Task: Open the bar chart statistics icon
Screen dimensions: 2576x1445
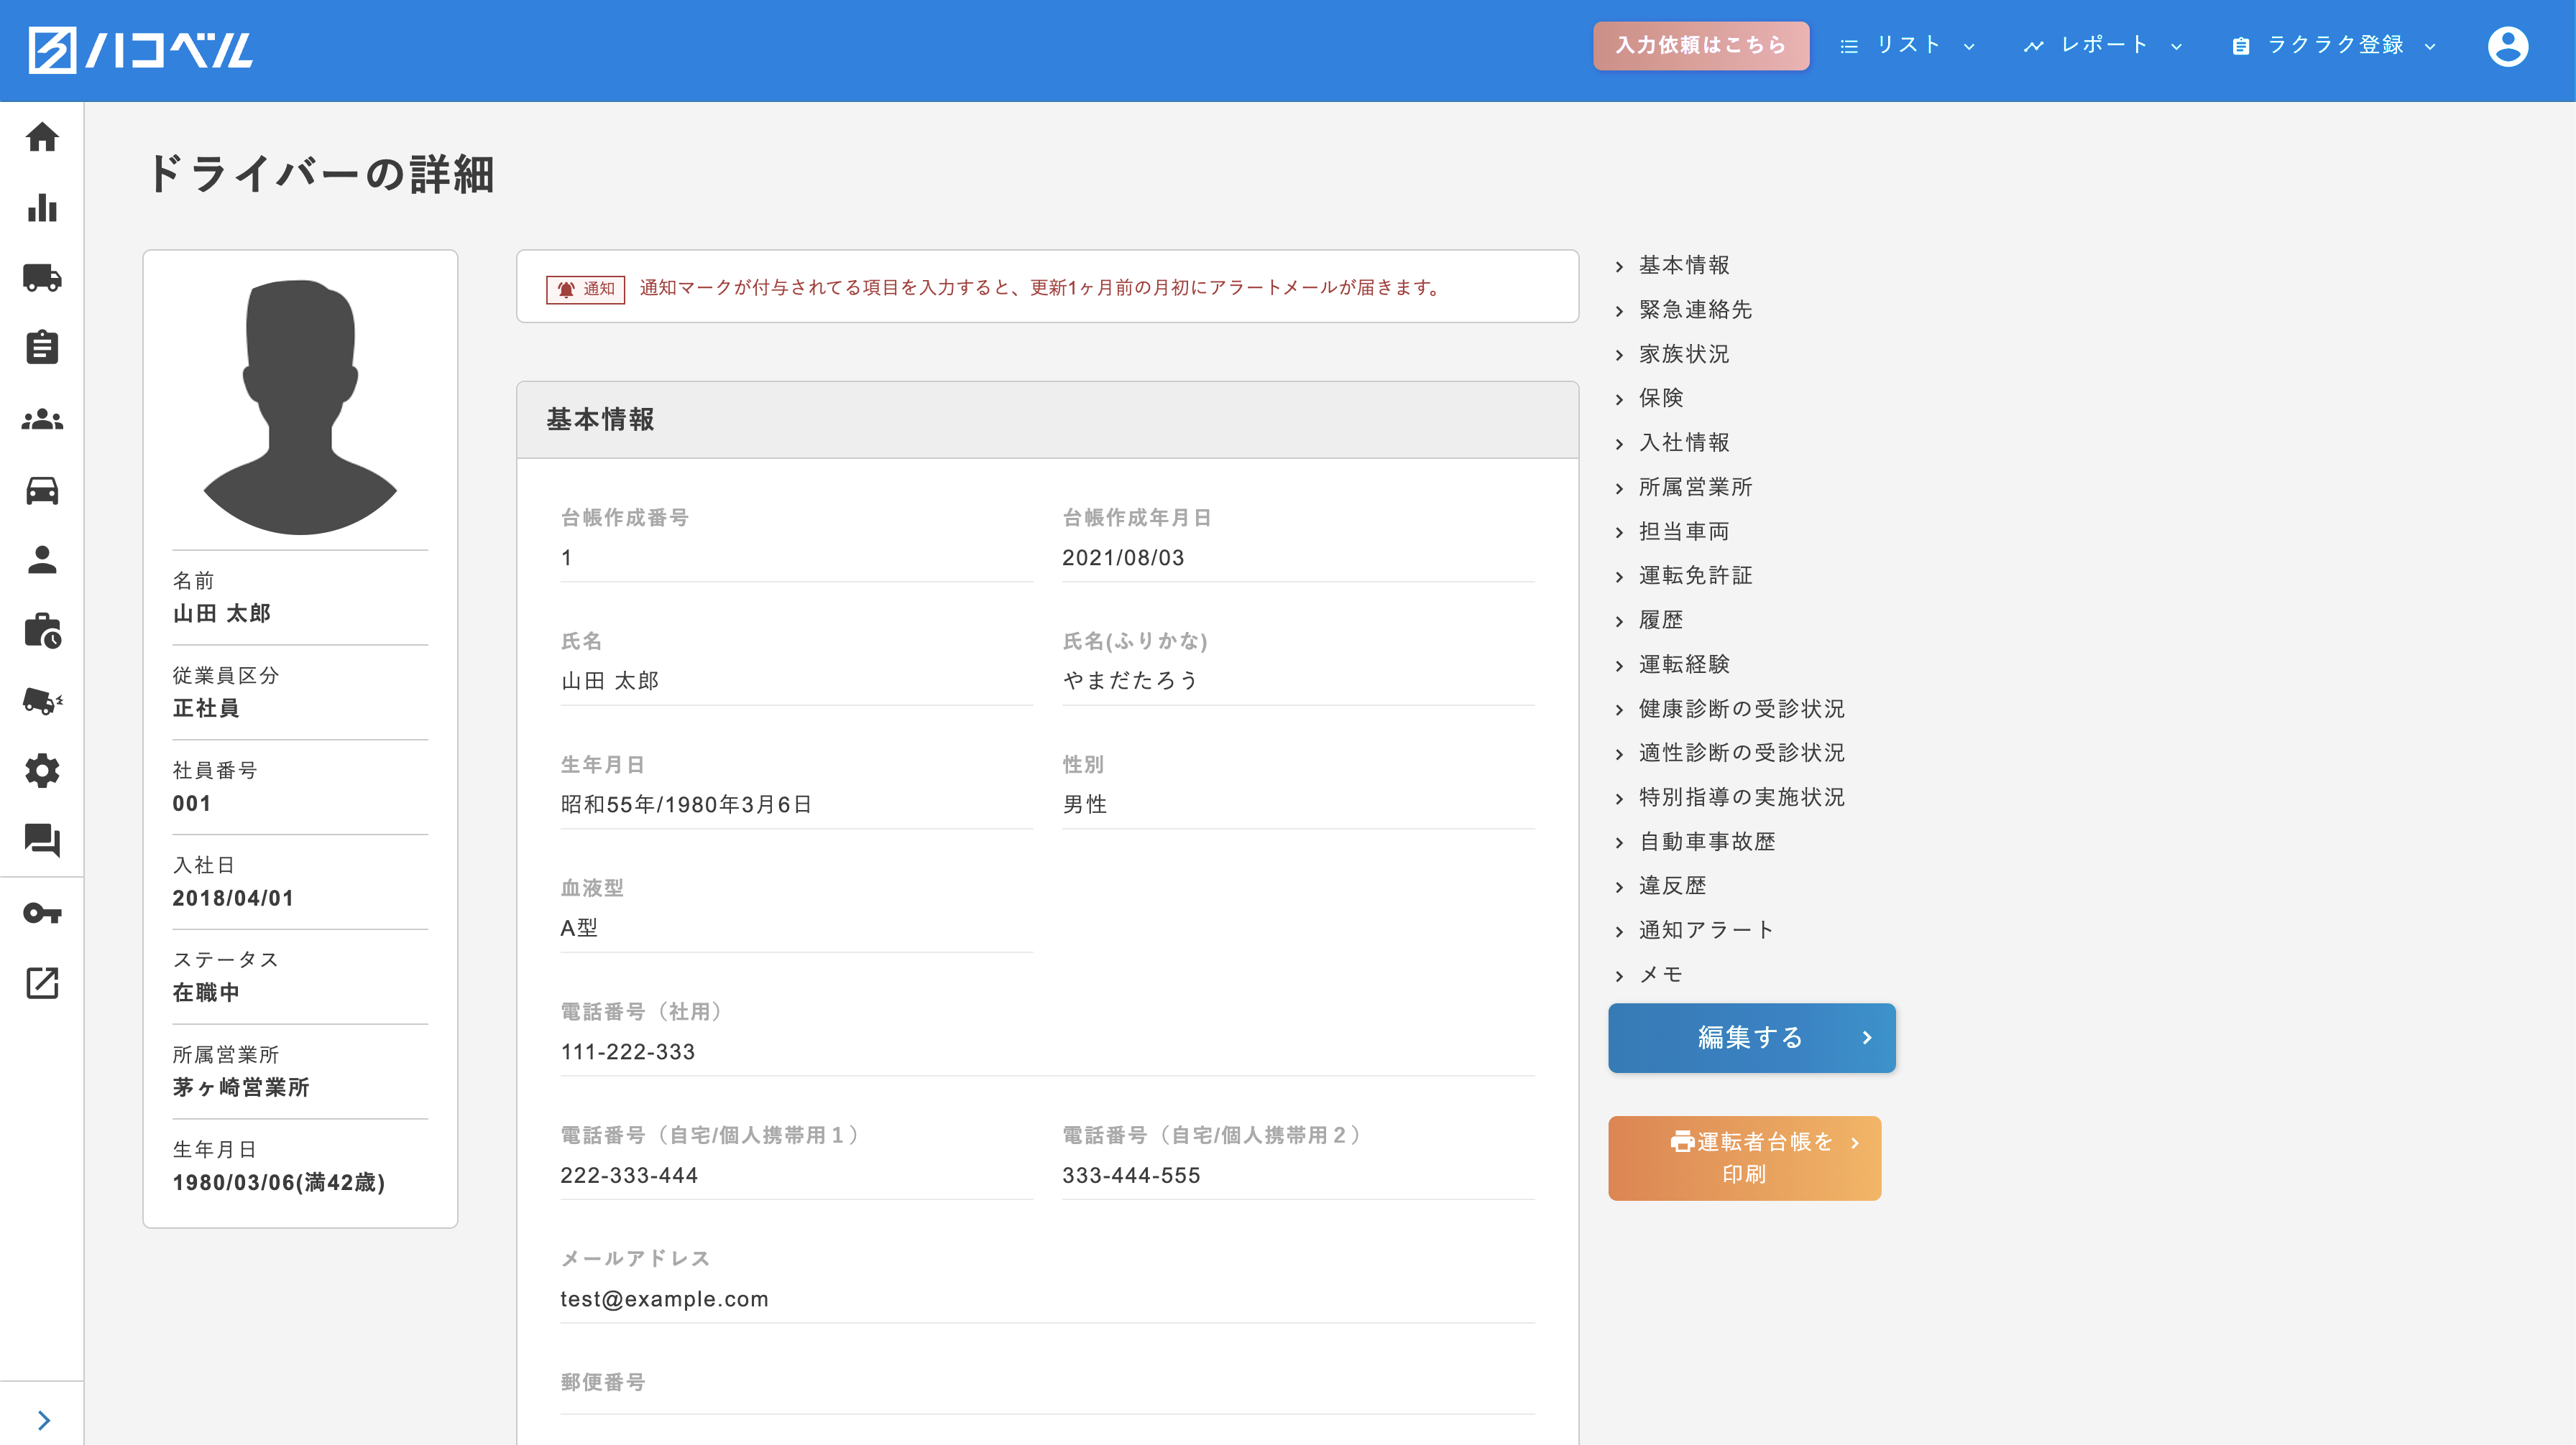Action: [x=42, y=208]
